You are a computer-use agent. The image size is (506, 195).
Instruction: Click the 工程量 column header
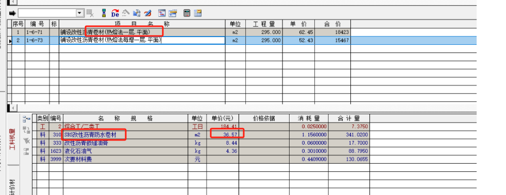click(x=264, y=24)
